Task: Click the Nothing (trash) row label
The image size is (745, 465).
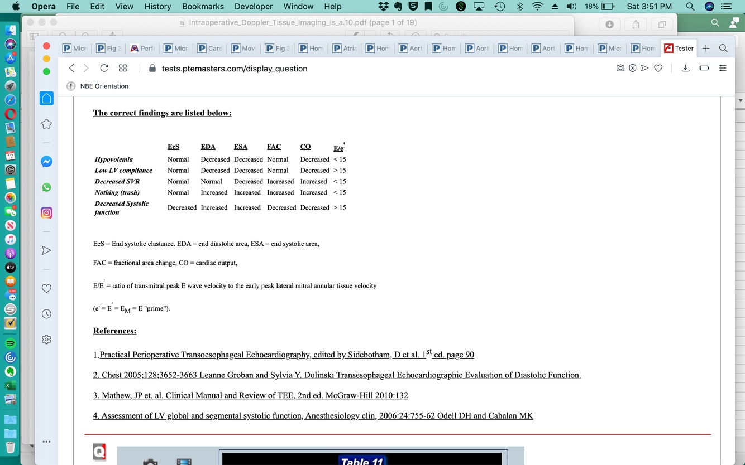Action: point(117,192)
